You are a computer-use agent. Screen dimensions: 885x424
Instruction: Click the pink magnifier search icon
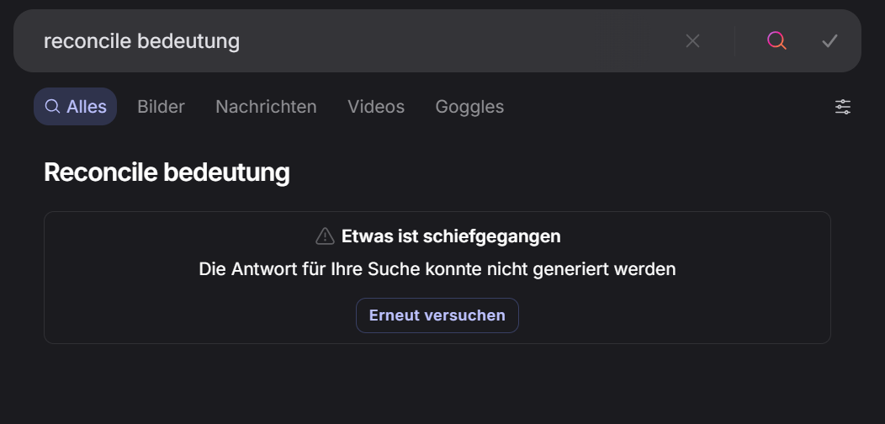pyautogui.click(x=776, y=40)
